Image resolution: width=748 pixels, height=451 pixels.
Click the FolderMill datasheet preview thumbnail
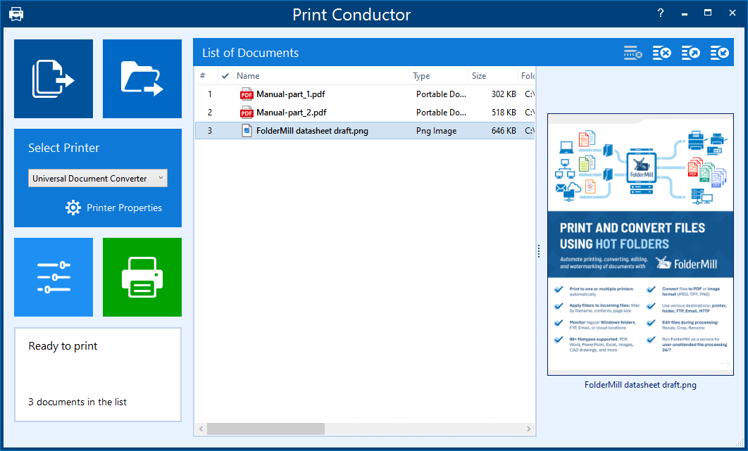[640, 244]
